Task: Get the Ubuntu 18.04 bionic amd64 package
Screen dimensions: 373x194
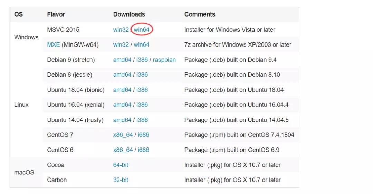Action: point(122,90)
